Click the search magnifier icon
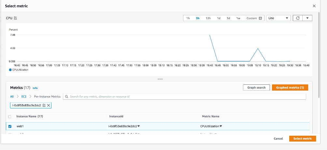The image size is (327, 150). click(x=66, y=96)
